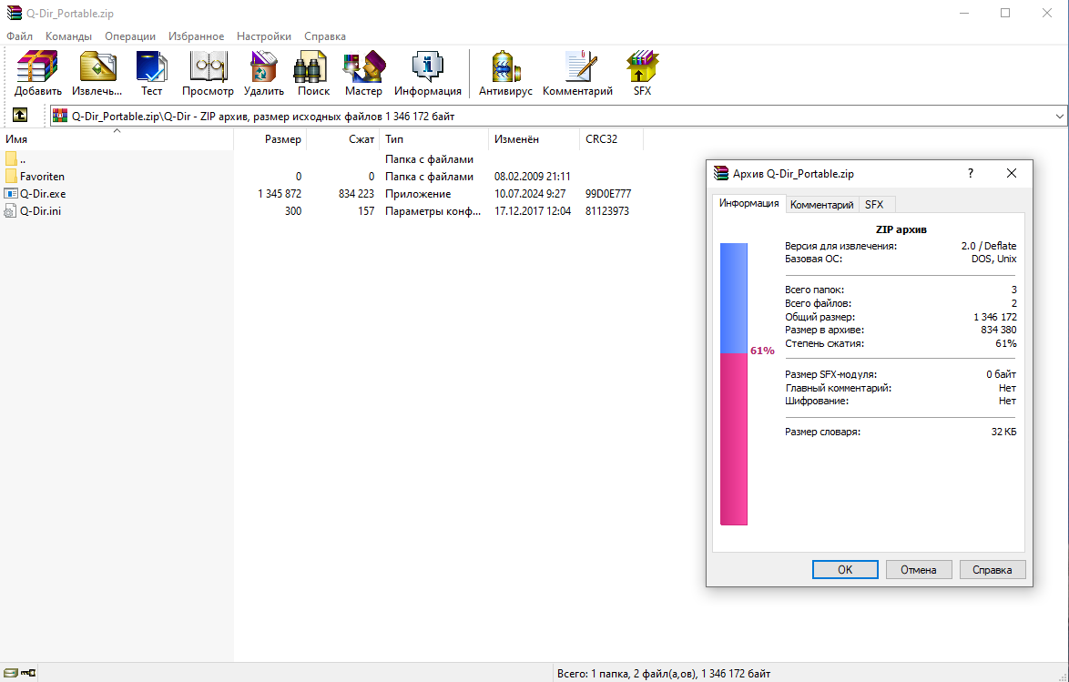Click the Размер словаря value 32 КБ
Image resolution: width=1069 pixels, height=682 pixels.
[x=1003, y=432]
